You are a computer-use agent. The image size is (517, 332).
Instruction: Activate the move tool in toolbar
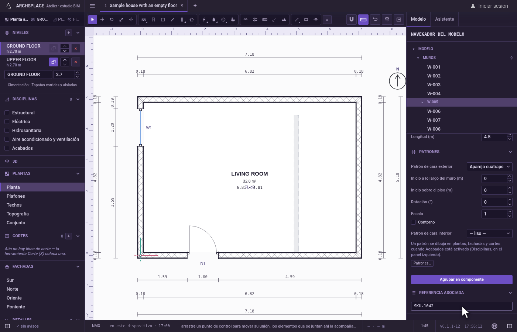tap(102, 20)
